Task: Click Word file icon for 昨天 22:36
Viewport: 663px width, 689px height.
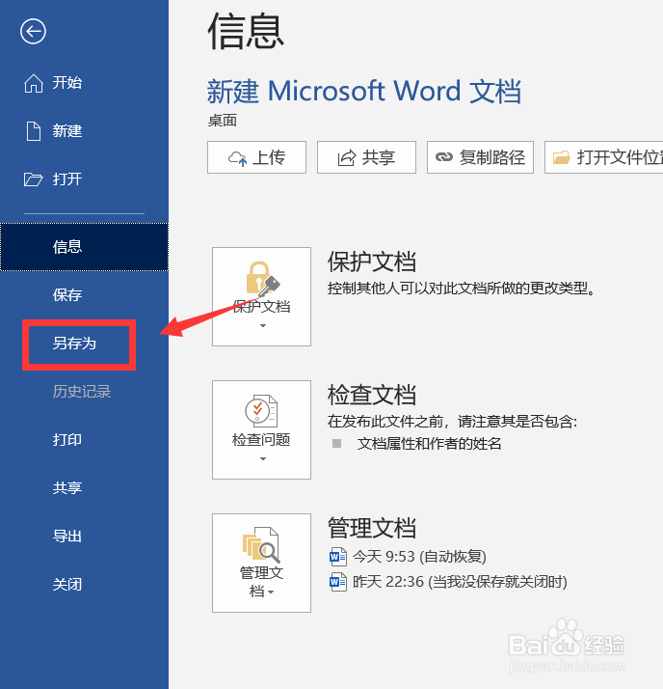Action: point(338,582)
